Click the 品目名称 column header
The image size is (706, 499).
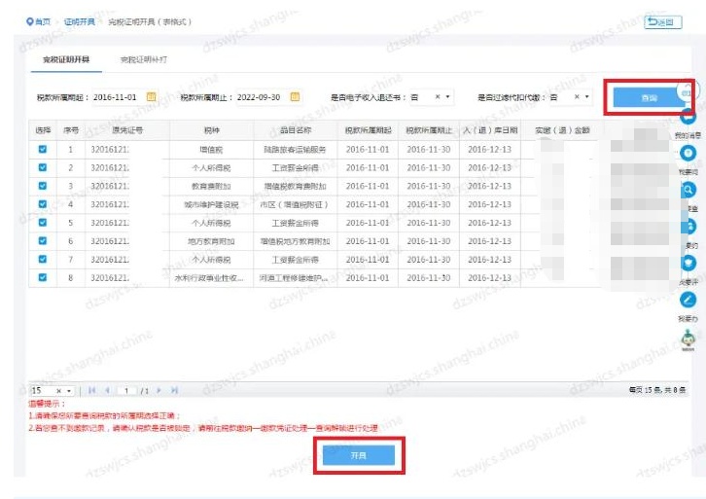pyautogui.click(x=296, y=130)
